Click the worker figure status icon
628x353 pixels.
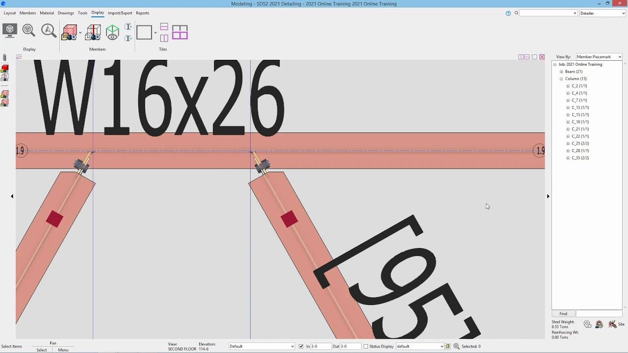tap(599, 324)
